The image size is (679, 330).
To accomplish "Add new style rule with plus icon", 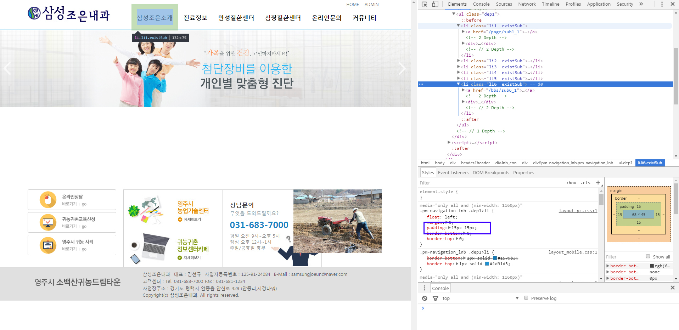I will tap(598, 183).
